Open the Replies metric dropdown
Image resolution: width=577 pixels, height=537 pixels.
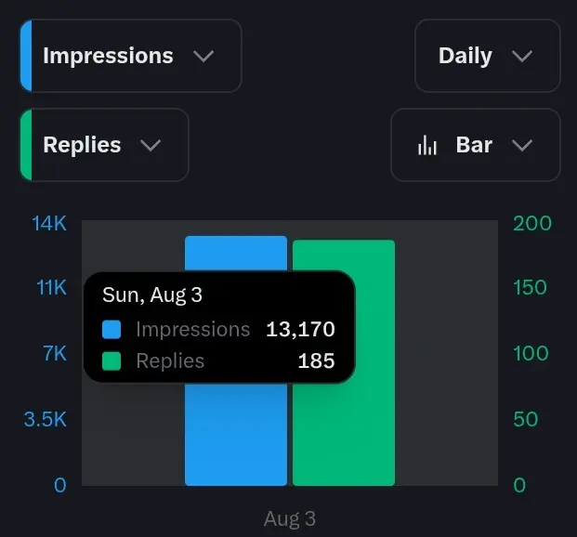click(104, 145)
